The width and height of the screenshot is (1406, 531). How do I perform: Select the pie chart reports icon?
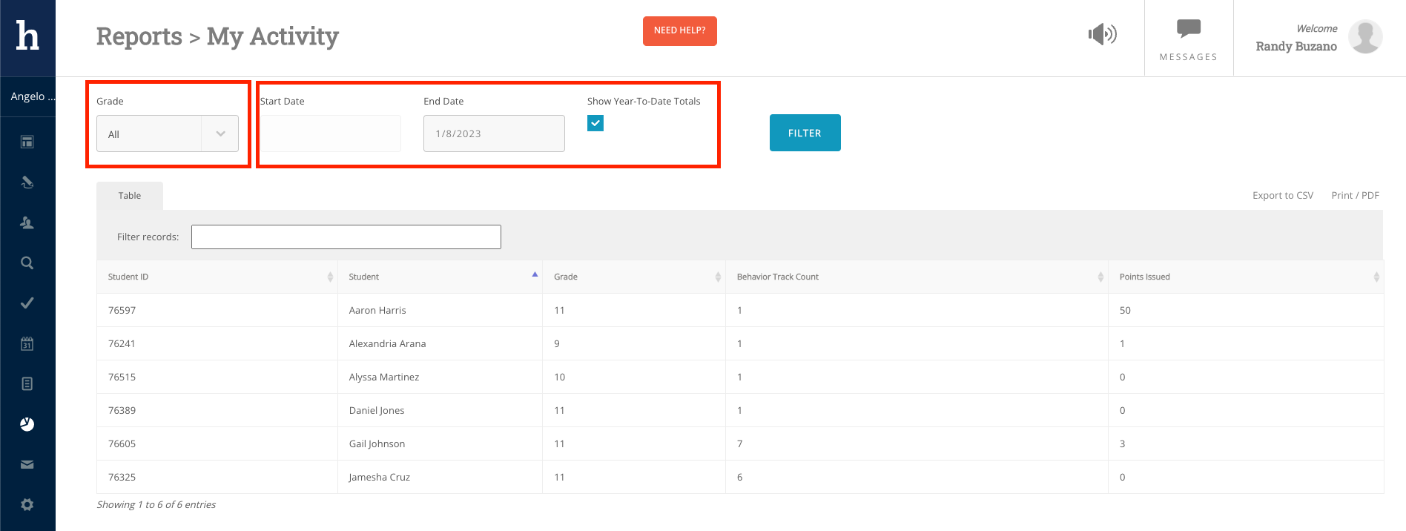pos(27,424)
